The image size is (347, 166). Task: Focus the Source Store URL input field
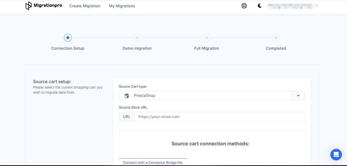[220, 117]
